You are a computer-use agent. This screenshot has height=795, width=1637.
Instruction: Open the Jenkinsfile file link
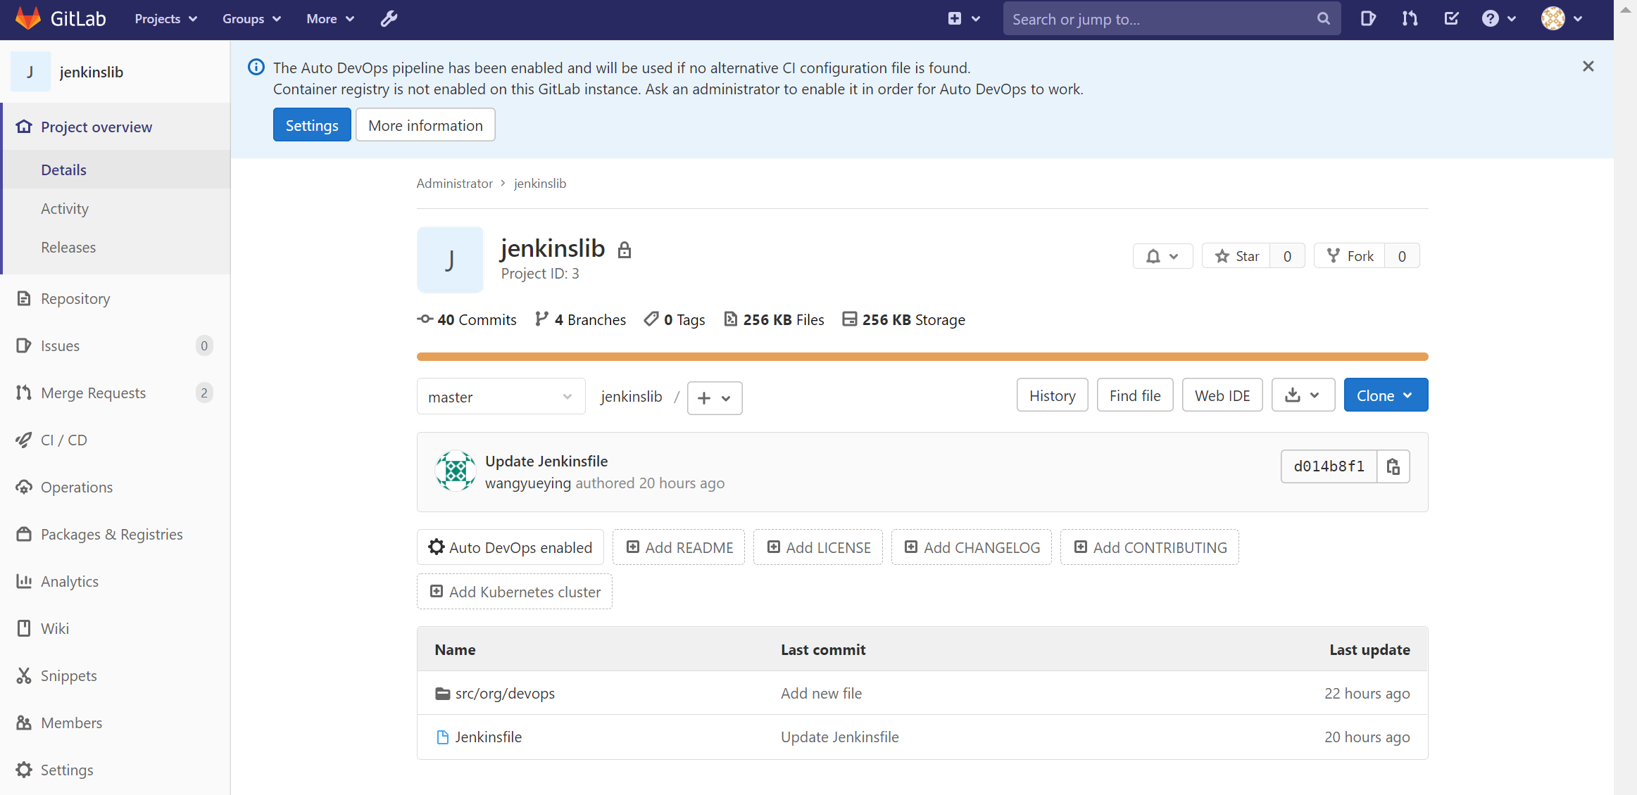coord(488,737)
